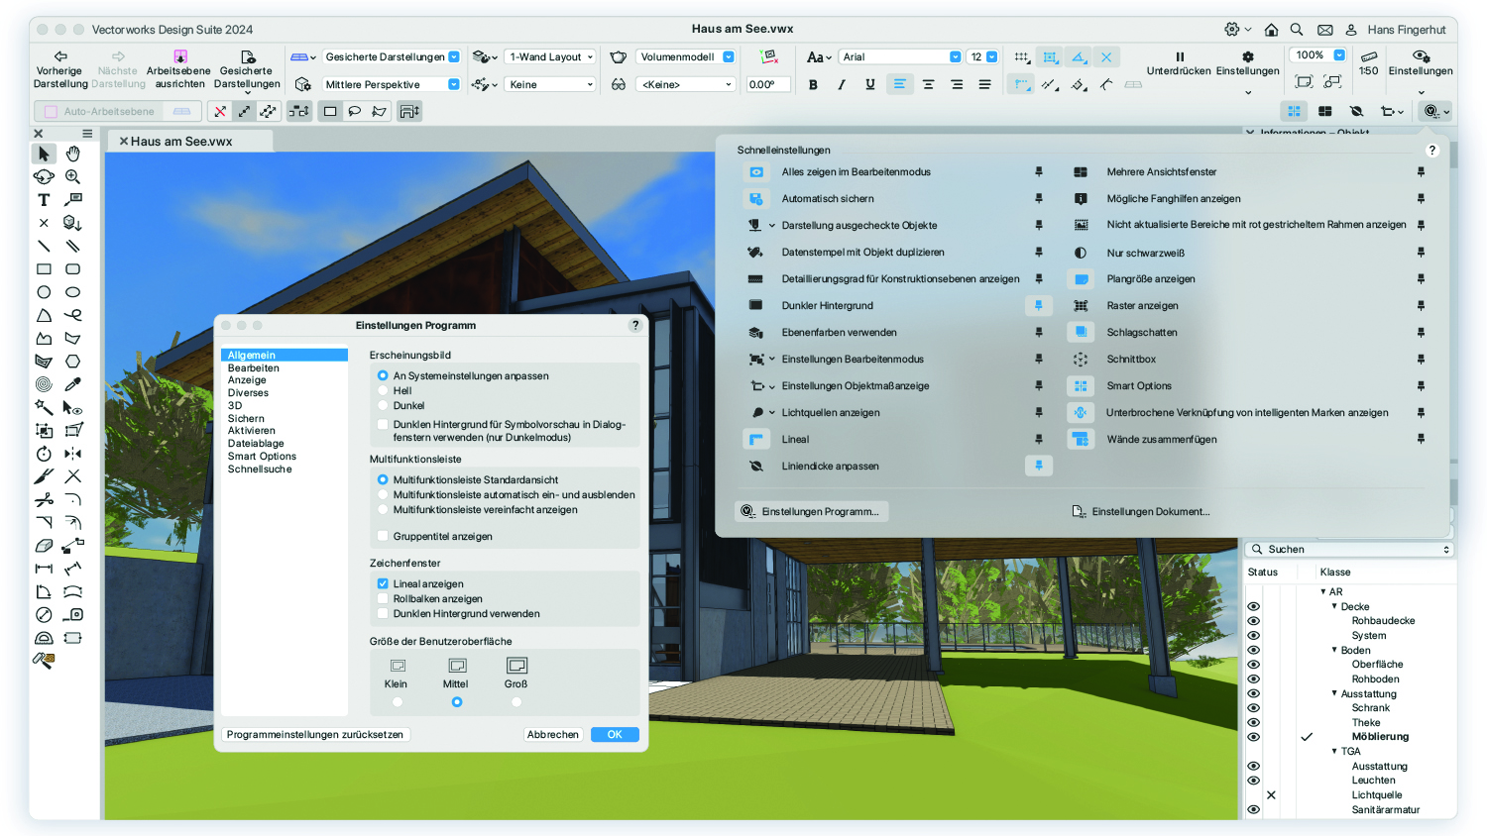Collapse the TGA class group

[x=1333, y=751]
